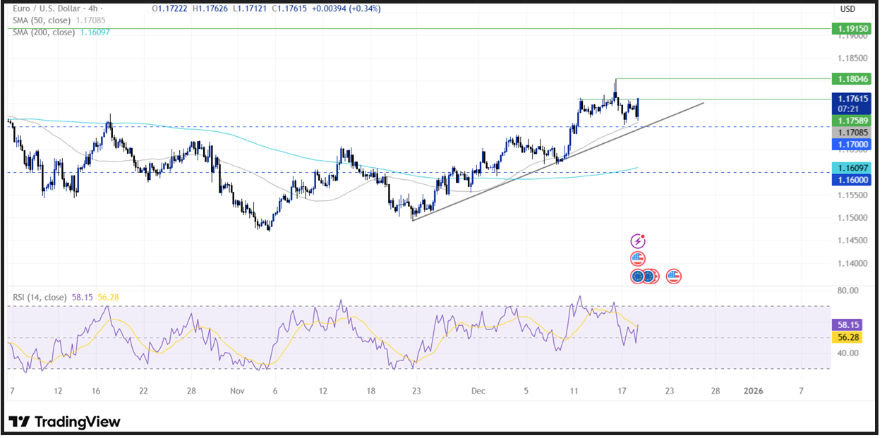Click the purple lightning economic event icon
Screen dimensions: 882x438
point(638,241)
